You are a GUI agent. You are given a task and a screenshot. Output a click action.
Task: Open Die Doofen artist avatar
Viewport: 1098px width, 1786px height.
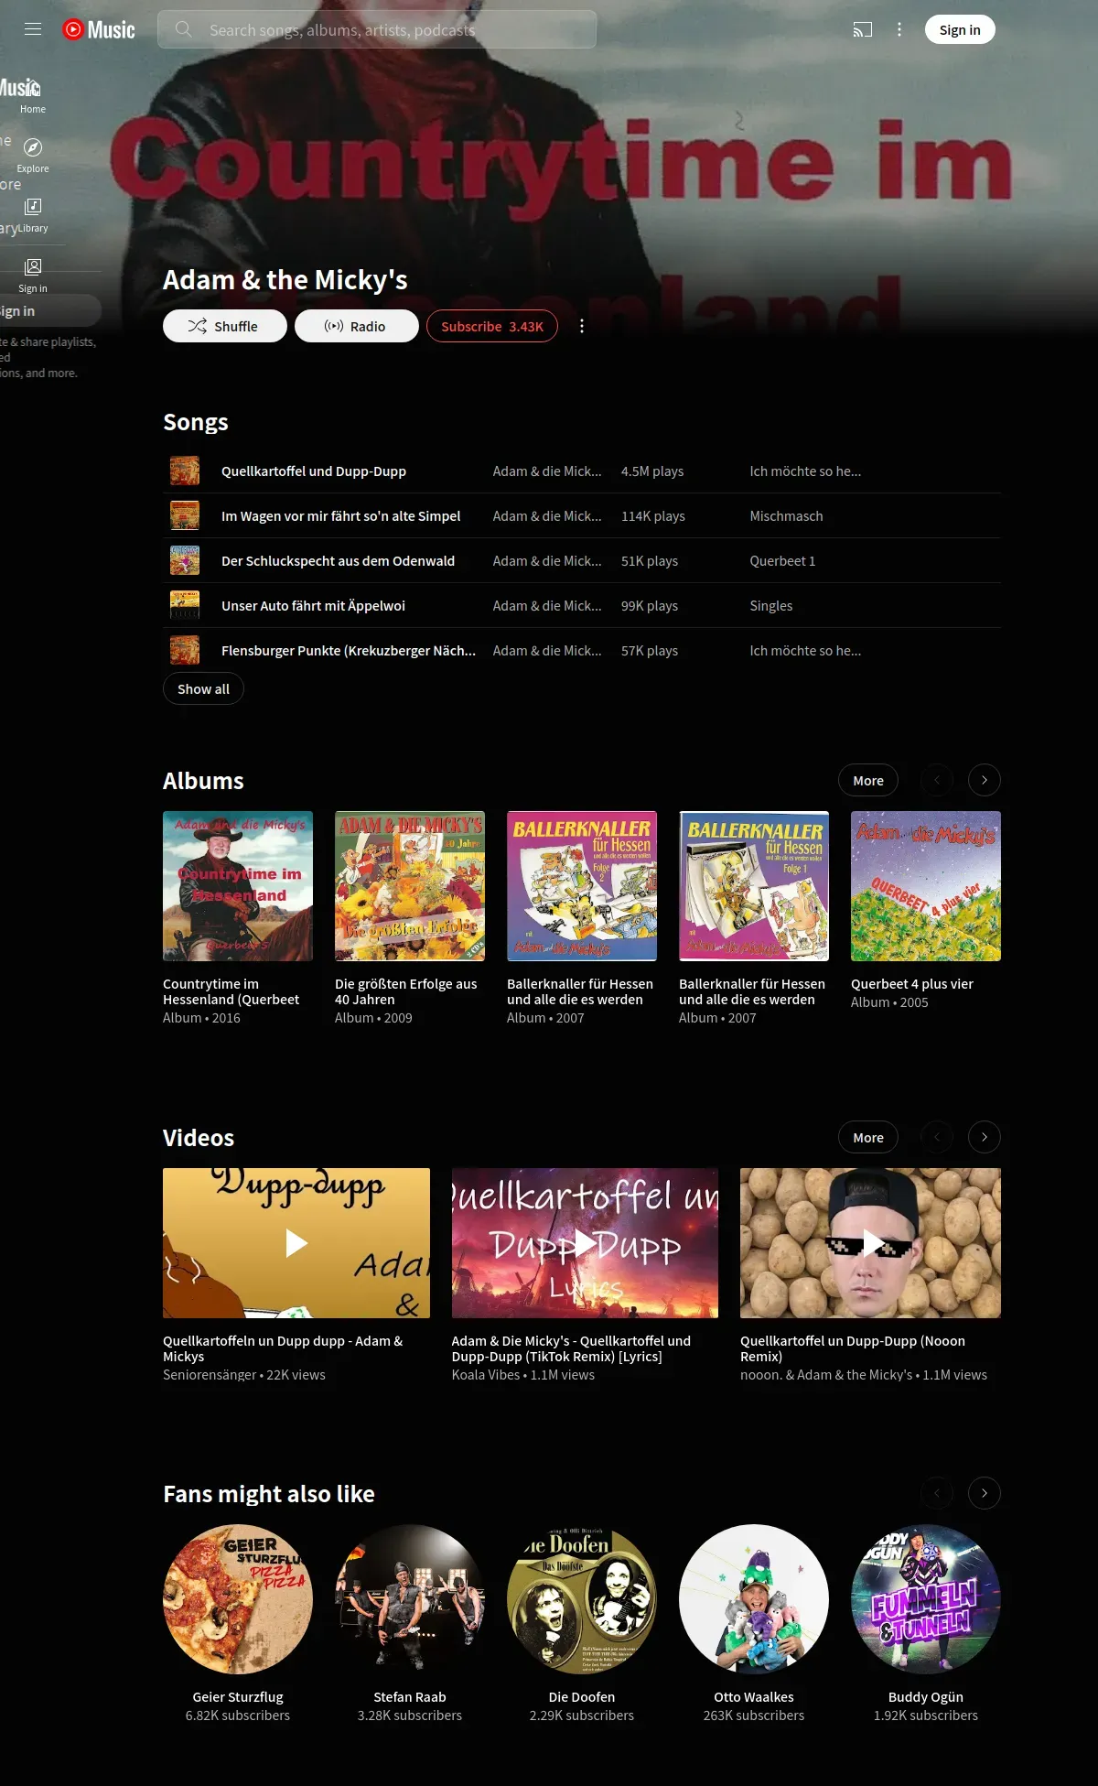tap(582, 1599)
